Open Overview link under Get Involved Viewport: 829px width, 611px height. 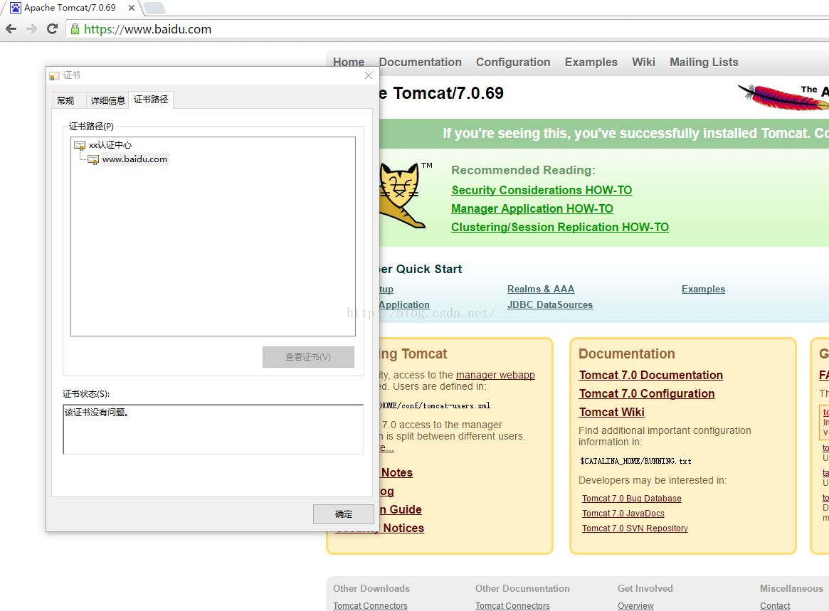click(x=635, y=606)
